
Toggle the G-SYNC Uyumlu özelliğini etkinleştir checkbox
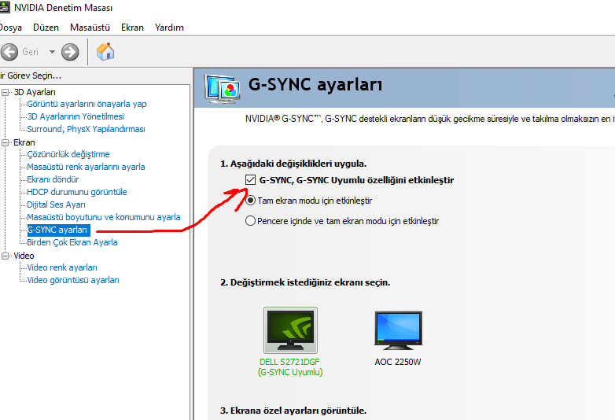(250, 180)
